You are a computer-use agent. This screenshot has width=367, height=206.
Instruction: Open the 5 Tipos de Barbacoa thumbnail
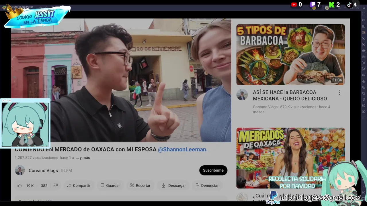(290, 55)
